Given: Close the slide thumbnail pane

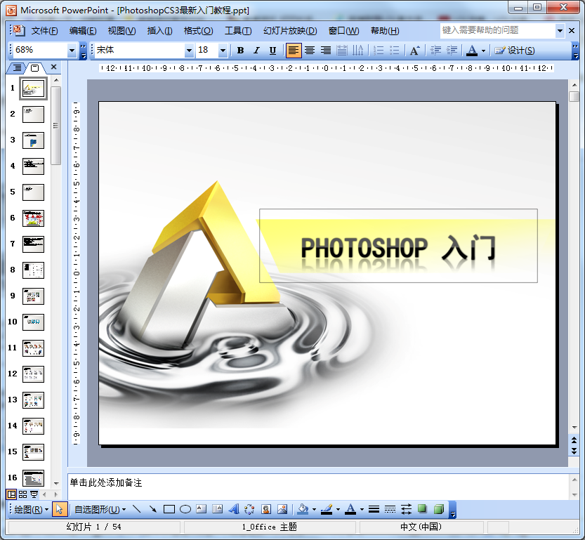Looking at the screenshot, I should tap(53, 67).
